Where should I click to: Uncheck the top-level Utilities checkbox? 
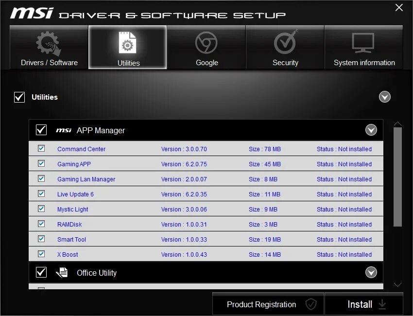(x=19, y=97)
